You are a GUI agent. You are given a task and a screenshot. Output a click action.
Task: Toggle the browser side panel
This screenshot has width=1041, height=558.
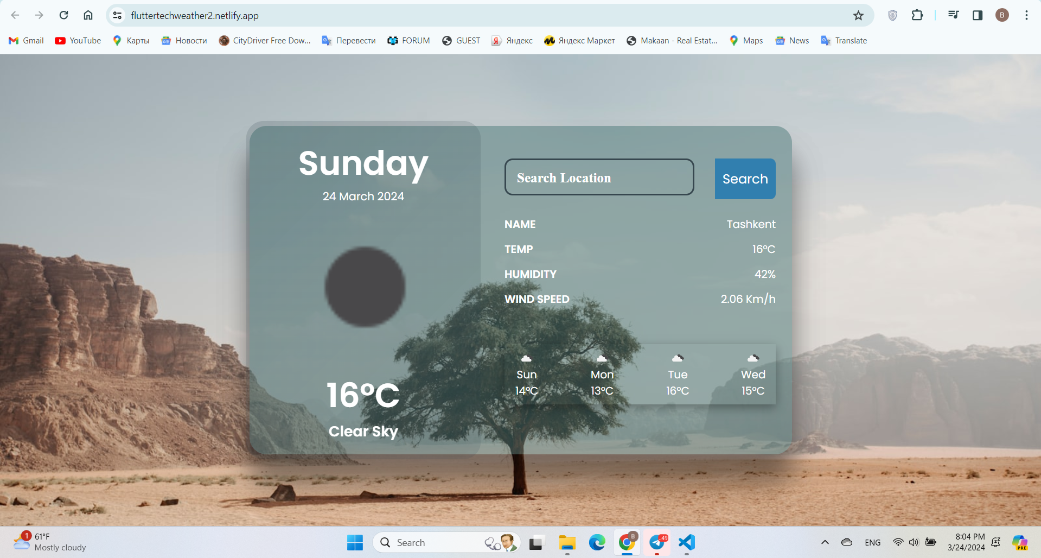coord(978,15)
